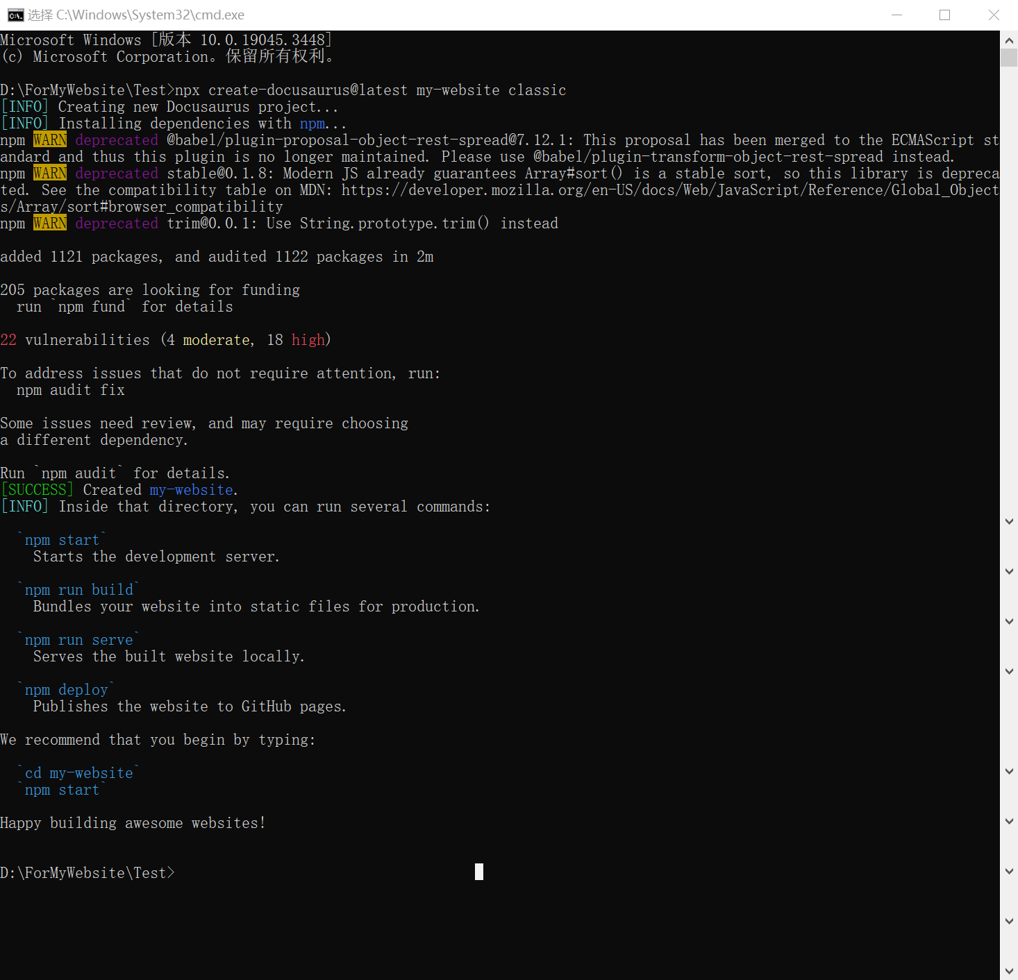The height and width of the screenshot is (980, 1018).
Task: Maximize the cmd.exe window
Action: coord(944,15)
